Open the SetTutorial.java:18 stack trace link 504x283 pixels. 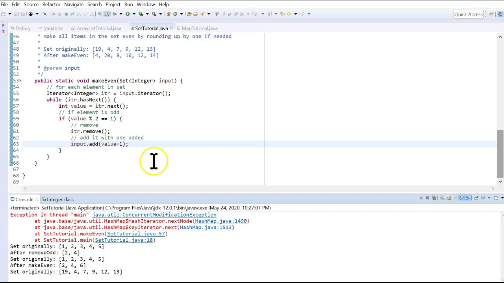pyautogui.click(x=124, y=240)
